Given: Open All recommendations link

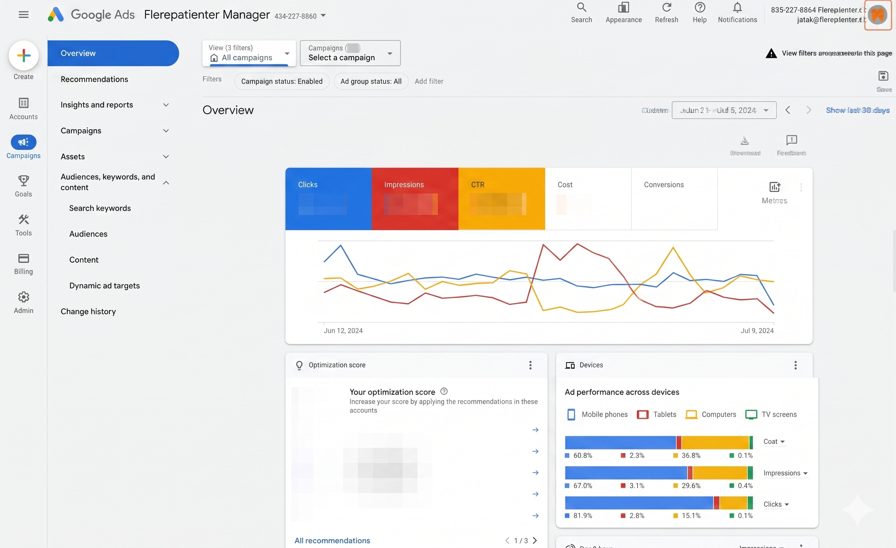Looking at the screenshot, I should [x=332, y=540].
